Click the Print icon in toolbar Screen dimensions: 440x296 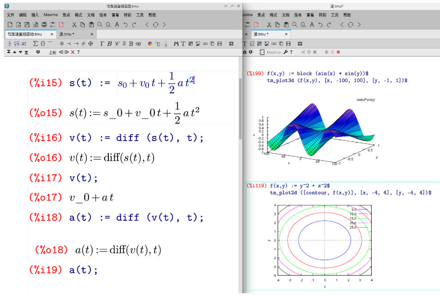tap(44, 24)
